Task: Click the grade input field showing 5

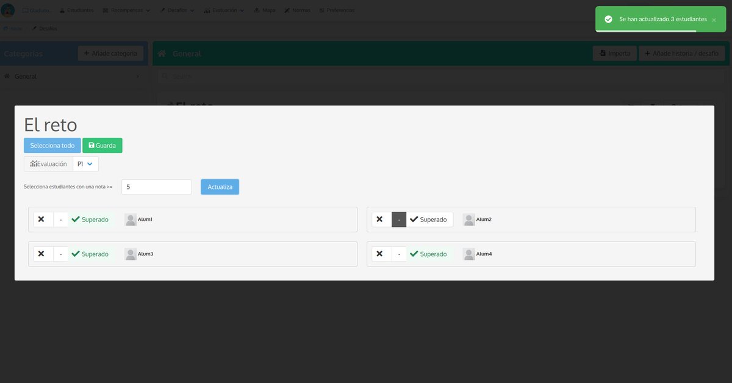Action: [x=156, y=186]
